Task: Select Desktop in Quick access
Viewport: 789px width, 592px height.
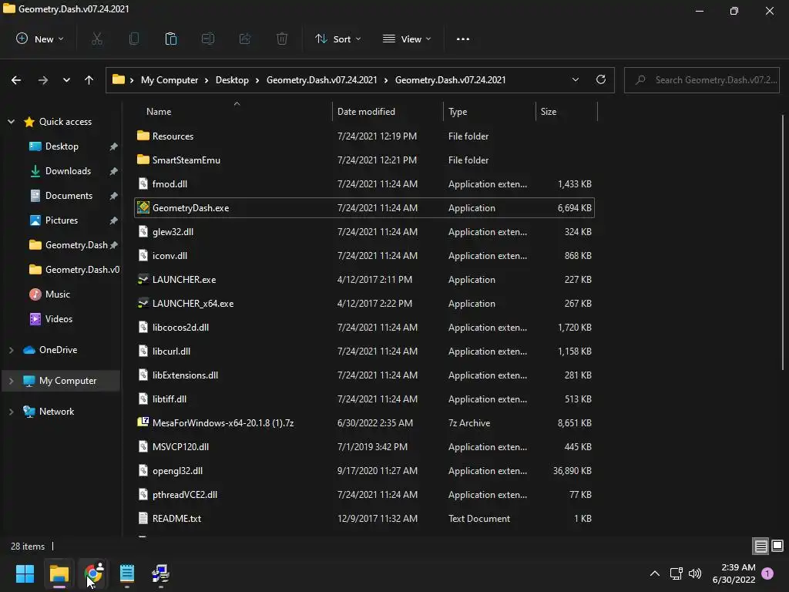Action: tap(62, 146)
